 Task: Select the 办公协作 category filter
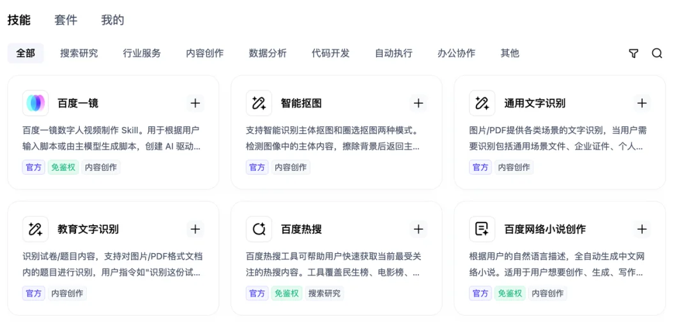457,54
